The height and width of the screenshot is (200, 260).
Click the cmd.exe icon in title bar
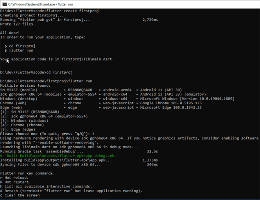(5, 4)
